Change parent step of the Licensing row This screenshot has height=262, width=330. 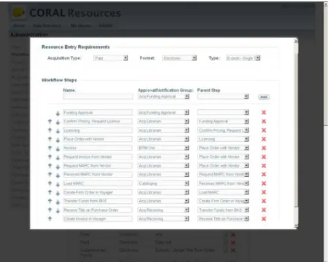(x=223, y=130)
